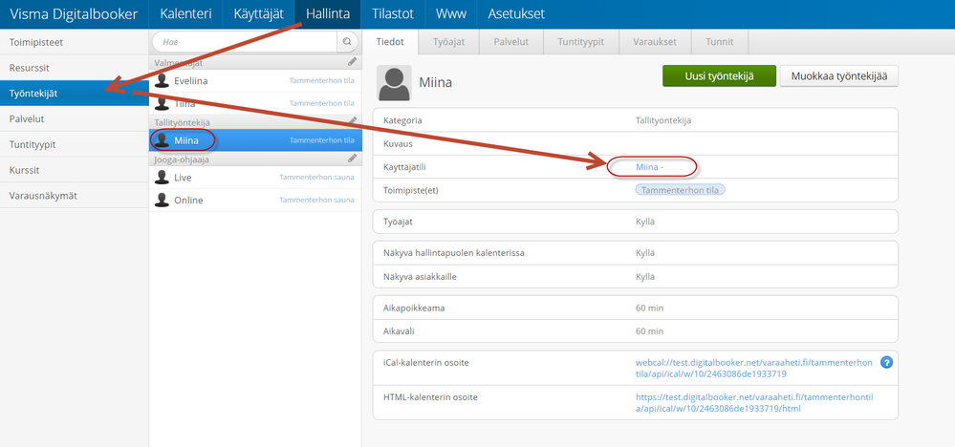The height and width of the screenshot is (447, 955).
Task: Open the webcal iCal calendar link
Action: 754,369
